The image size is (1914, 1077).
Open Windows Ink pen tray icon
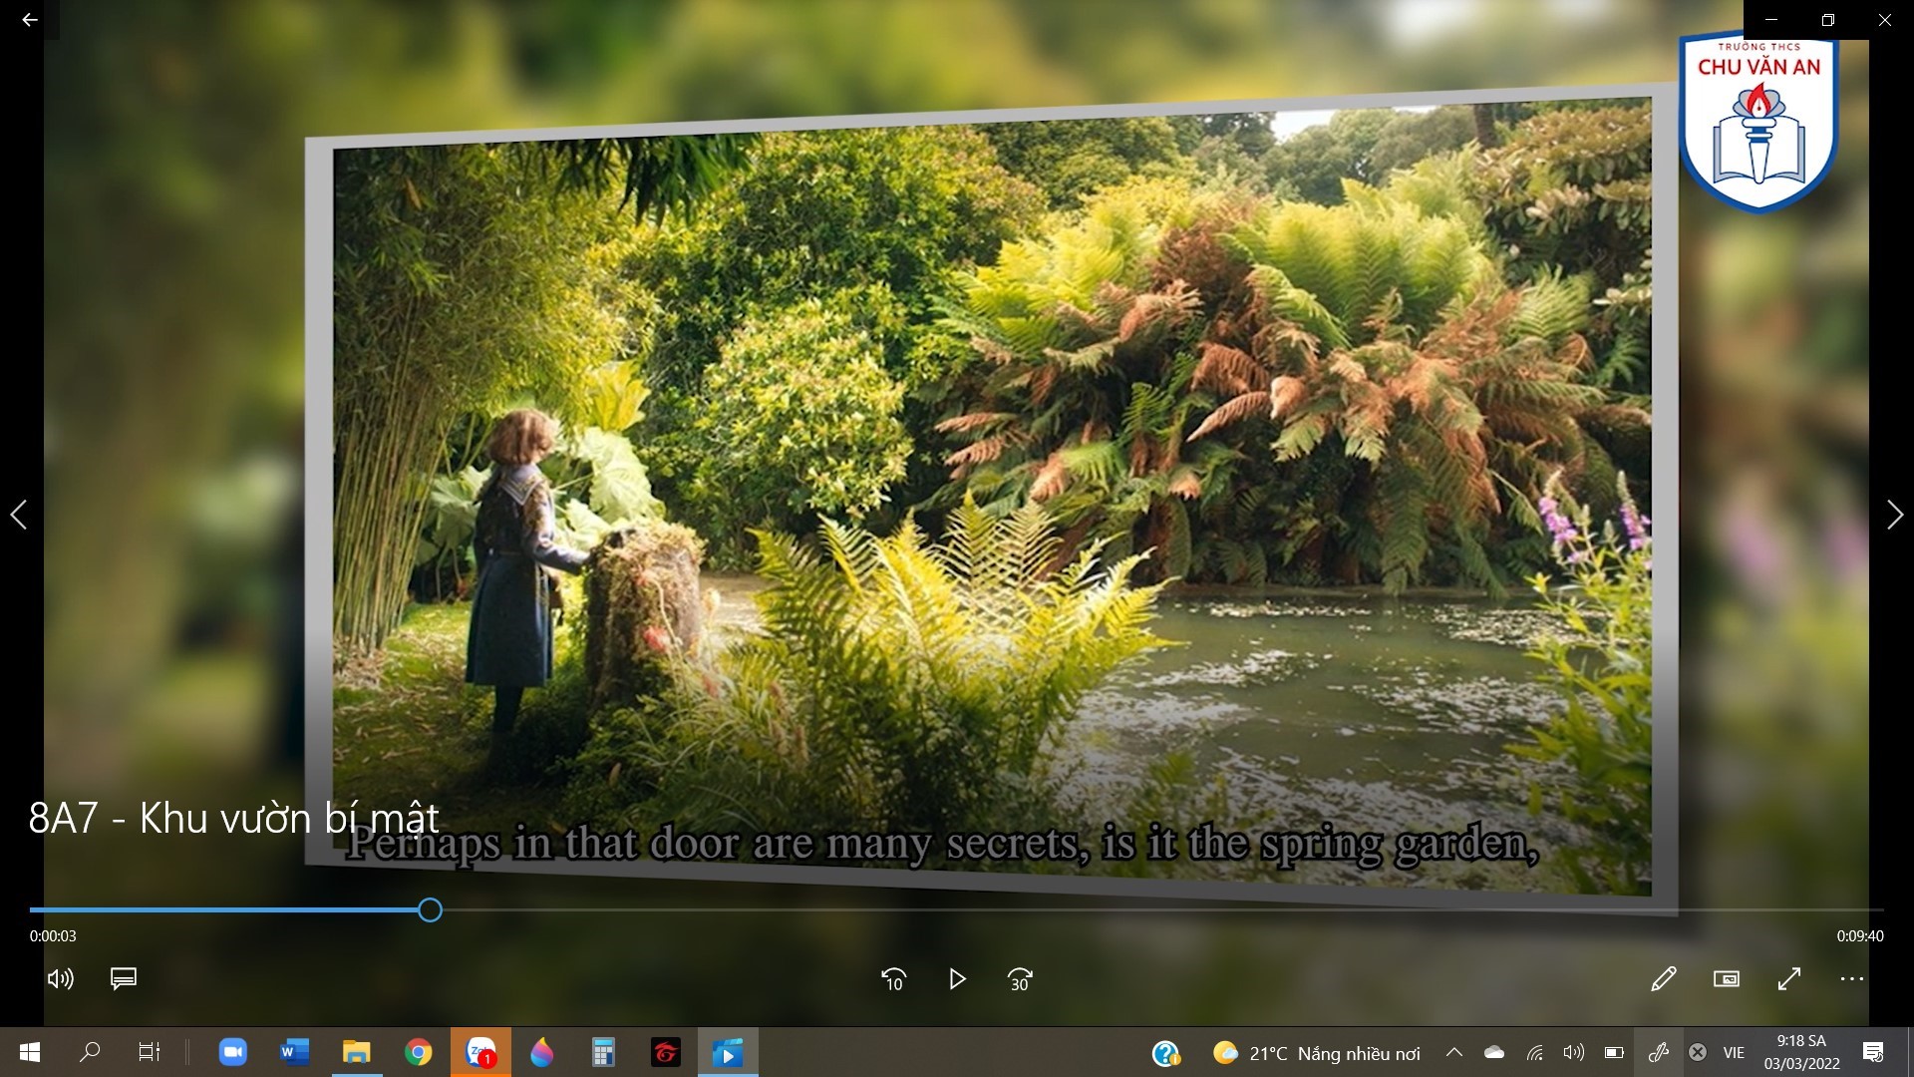tap(1659, 1052)
